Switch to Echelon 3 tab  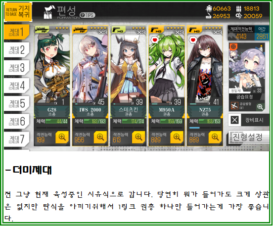point(16,68)
